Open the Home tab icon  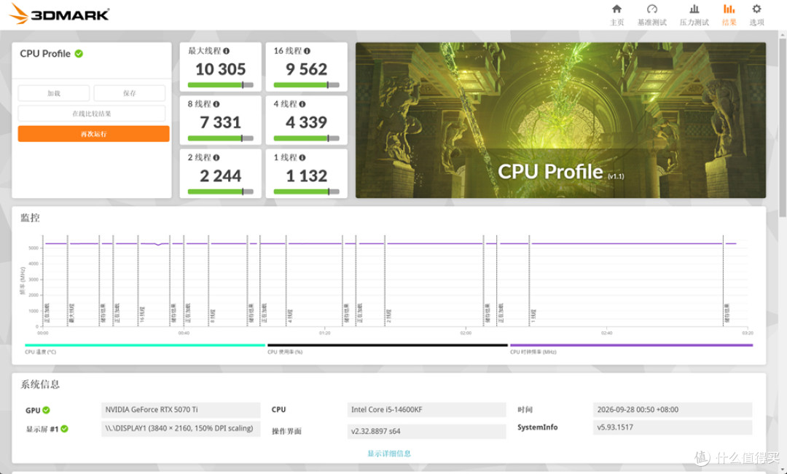click(617, 9)
